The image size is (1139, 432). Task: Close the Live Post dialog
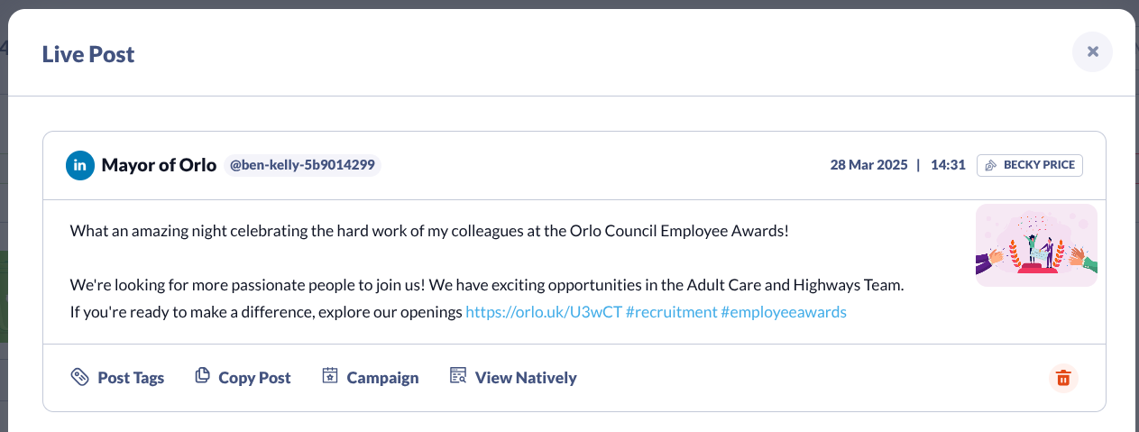(x=1092, y=51)
